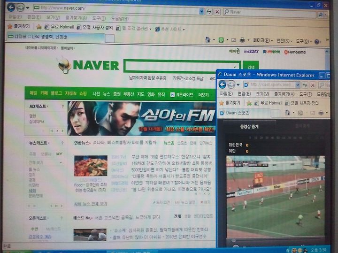Click N드라이브 icon in Naver green menu
This screenshot has width=338, height=253.
(172, 95)
